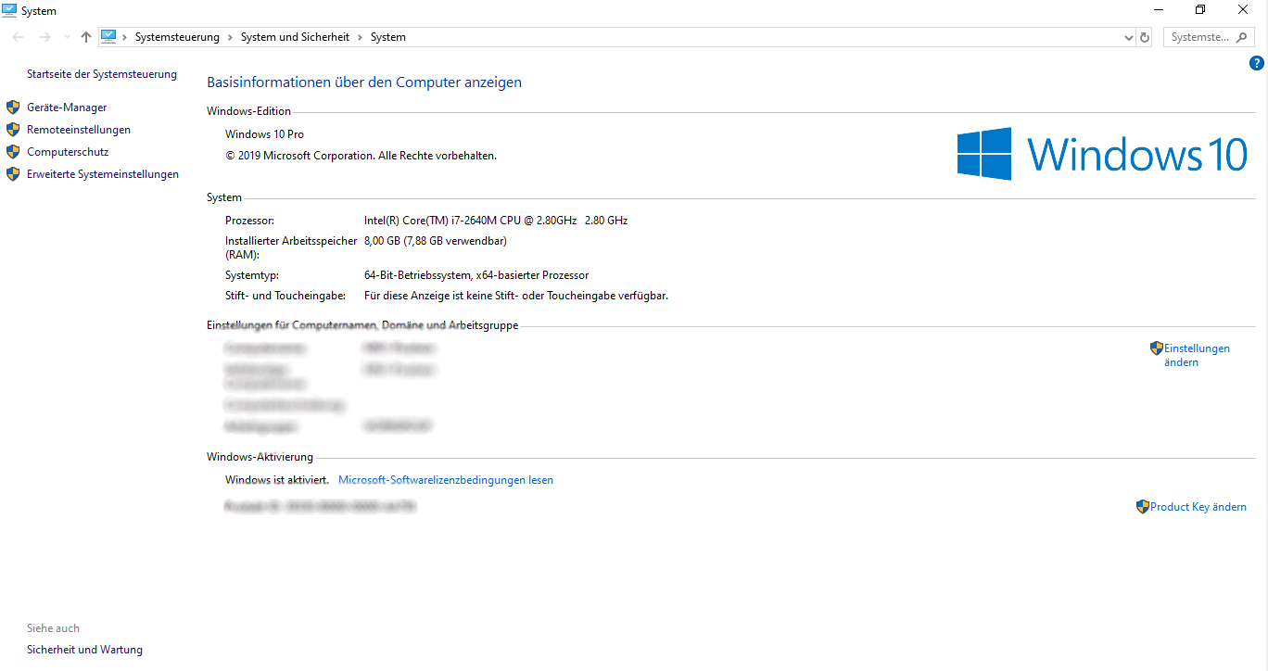Click System breadcrumb segment

pyautogui.click(x=388, y=37)
